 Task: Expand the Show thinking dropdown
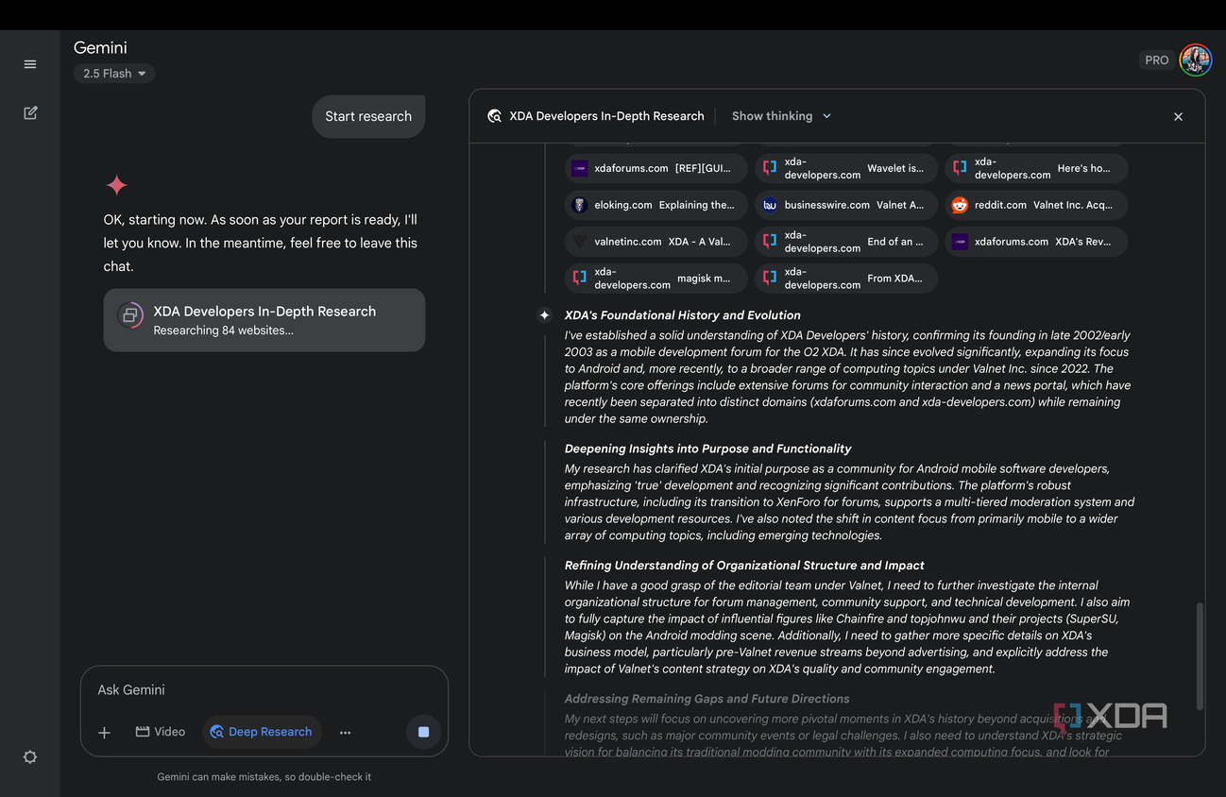coord(781,116)
